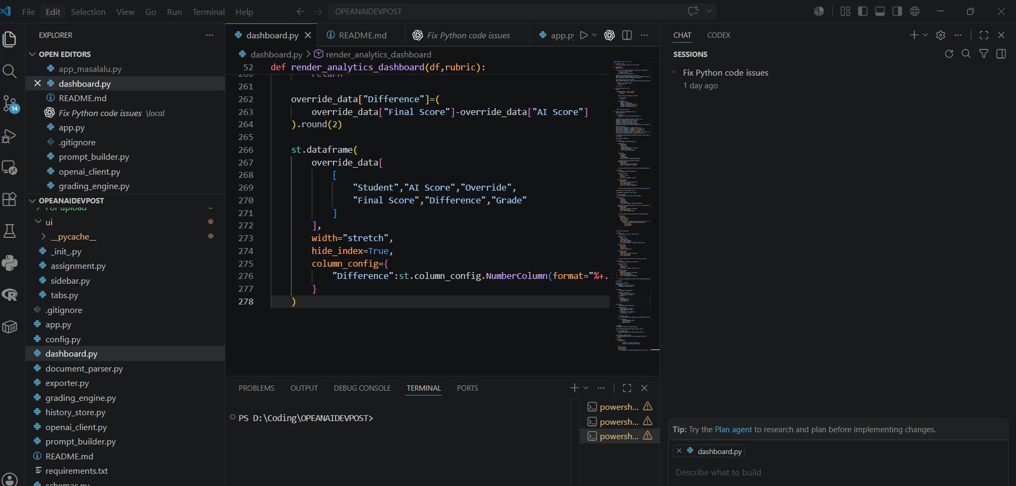
Task: Toggle the primary side bar layout button
Action: pos(863,11)
